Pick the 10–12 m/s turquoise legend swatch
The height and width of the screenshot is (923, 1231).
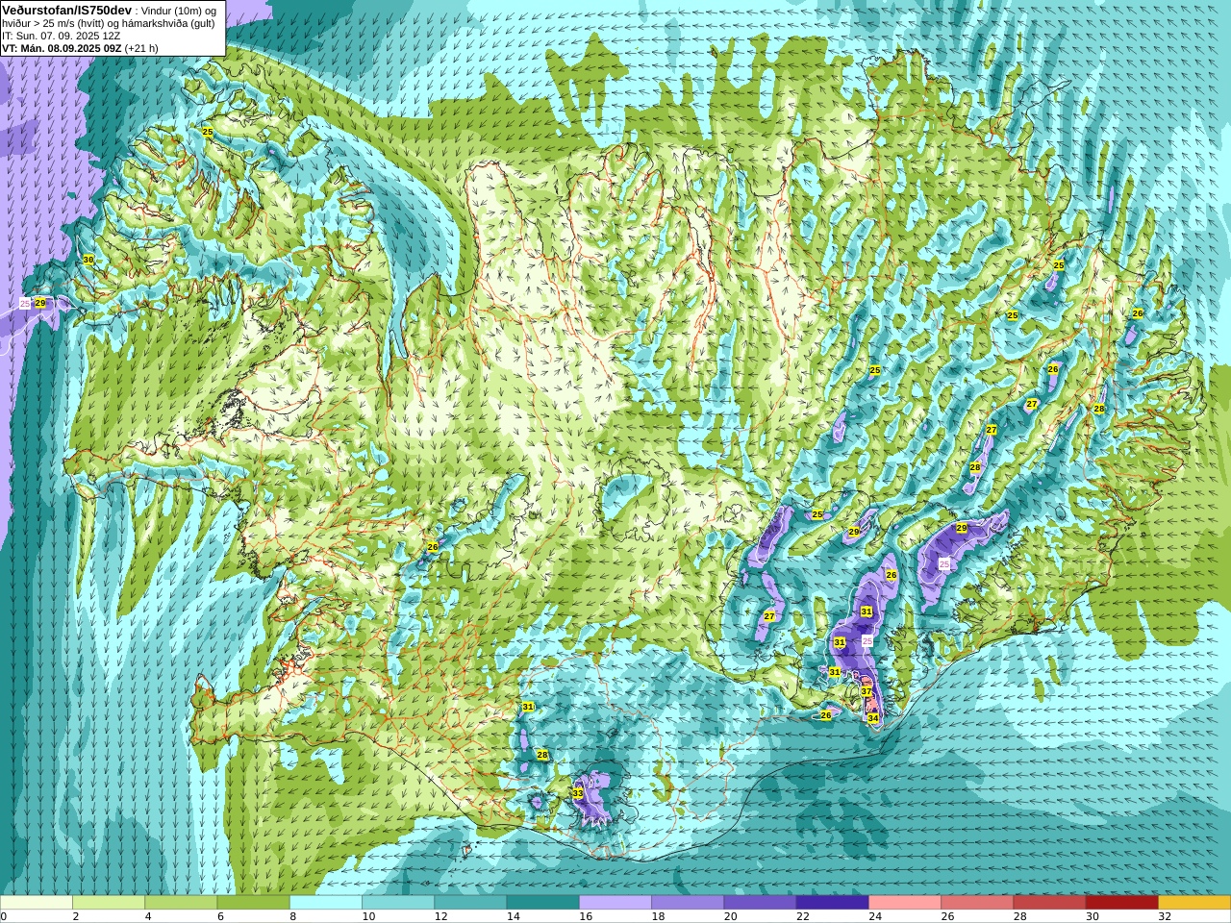(x=398, y=903)
